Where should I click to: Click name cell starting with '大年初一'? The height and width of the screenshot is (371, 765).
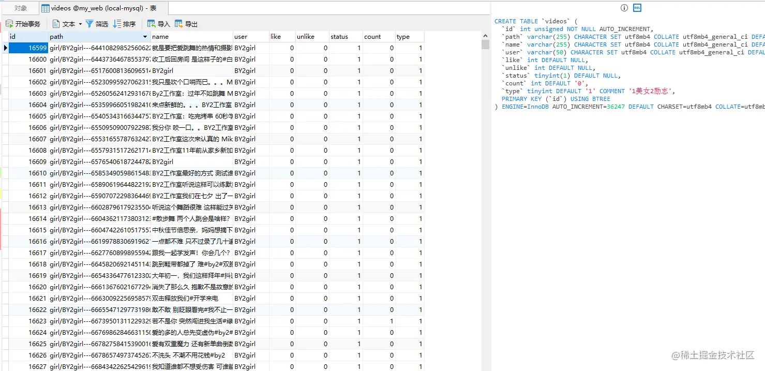[192, 276]
